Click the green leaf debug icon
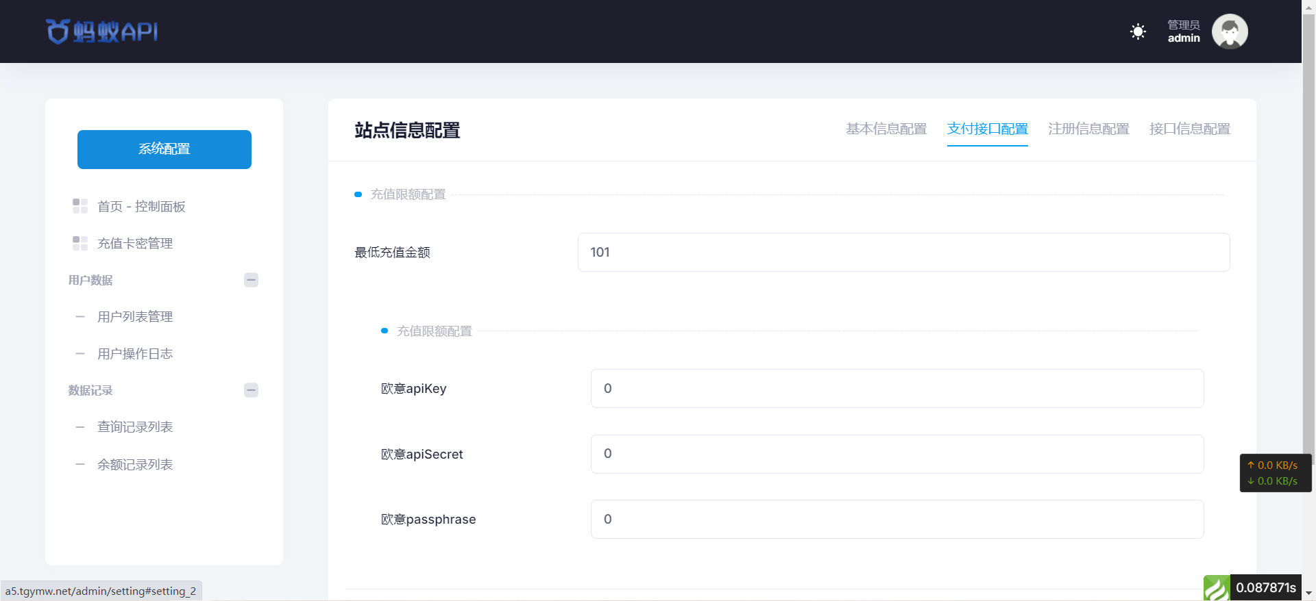The image size is (1316, 601). point(1217,588)
